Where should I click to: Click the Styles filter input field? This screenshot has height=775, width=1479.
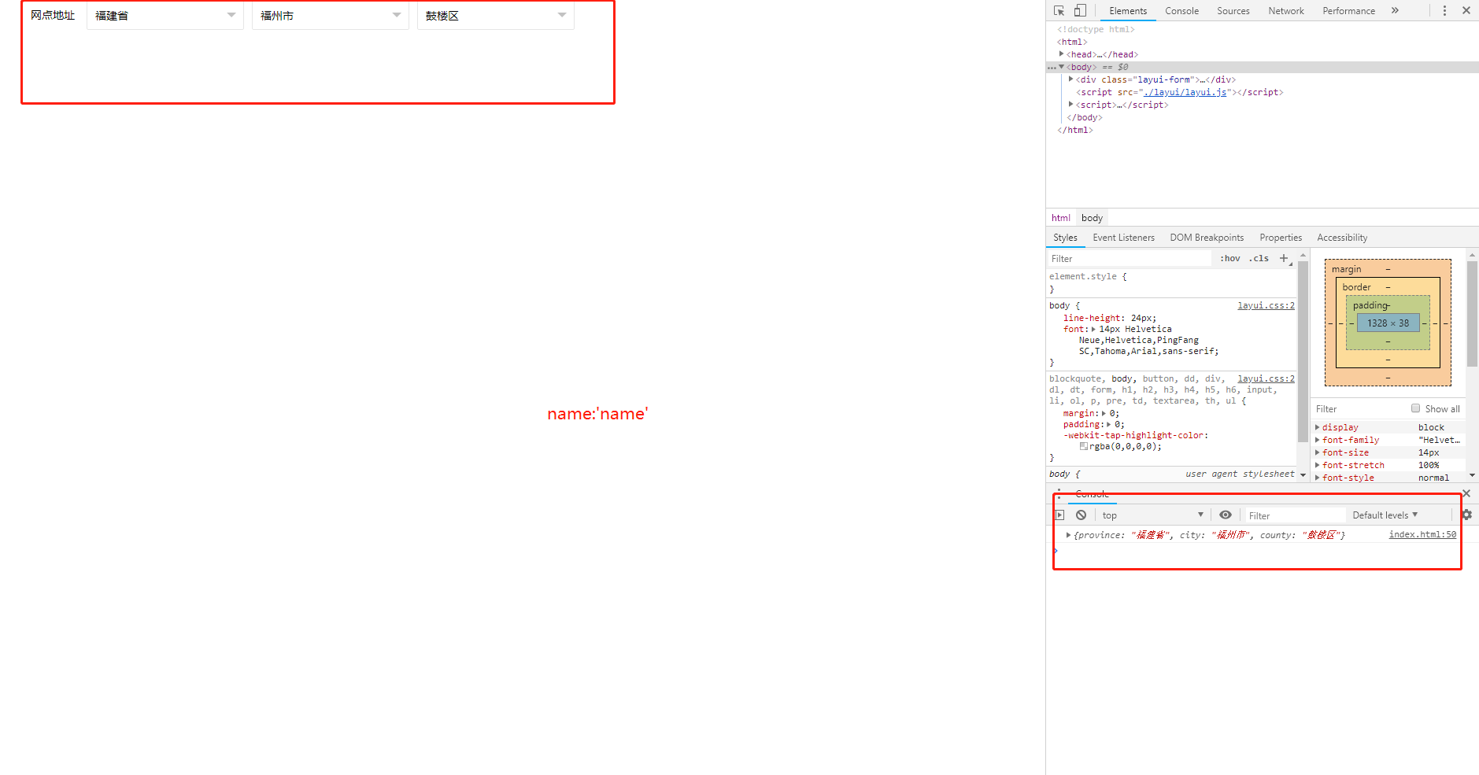pyautogui.click(x=1130, y=259)
